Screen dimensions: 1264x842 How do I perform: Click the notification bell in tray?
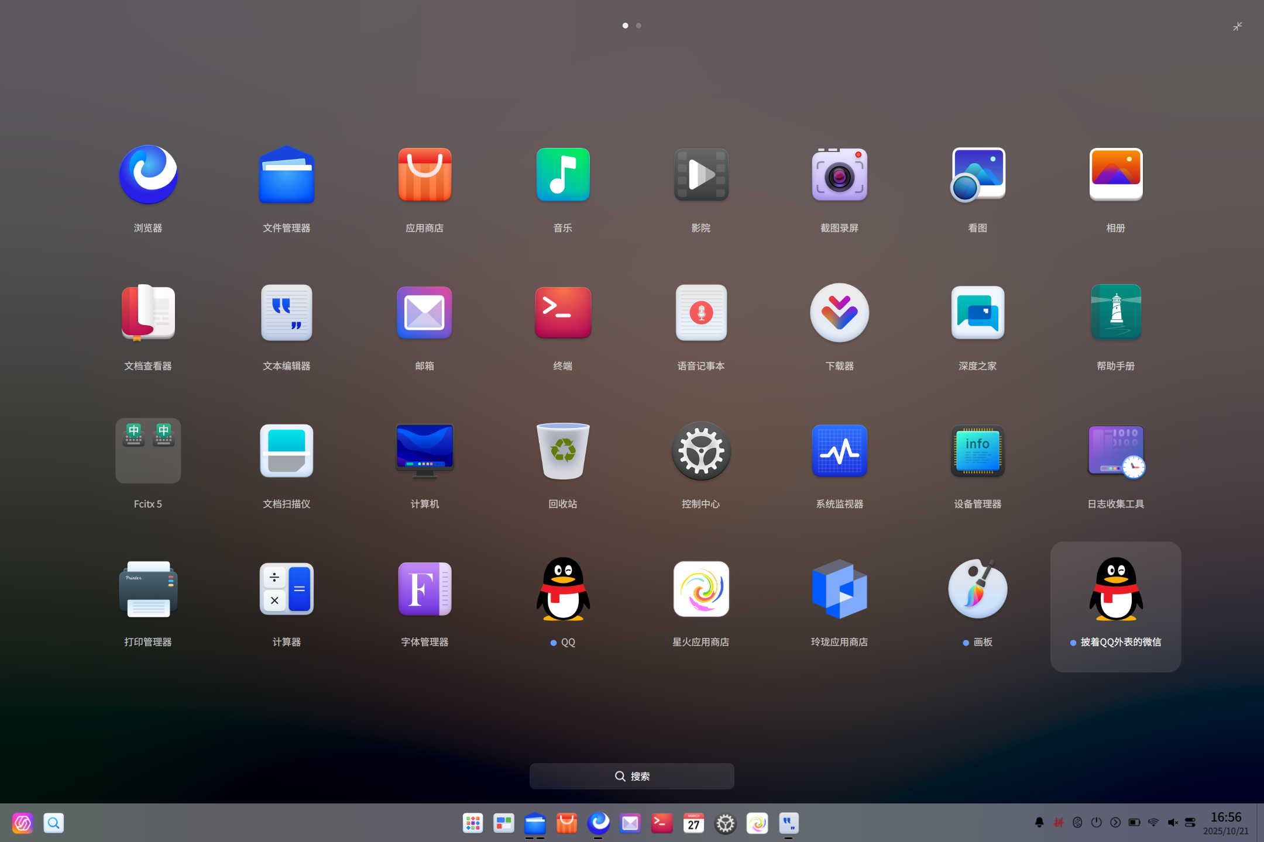tap(1039, 823)
